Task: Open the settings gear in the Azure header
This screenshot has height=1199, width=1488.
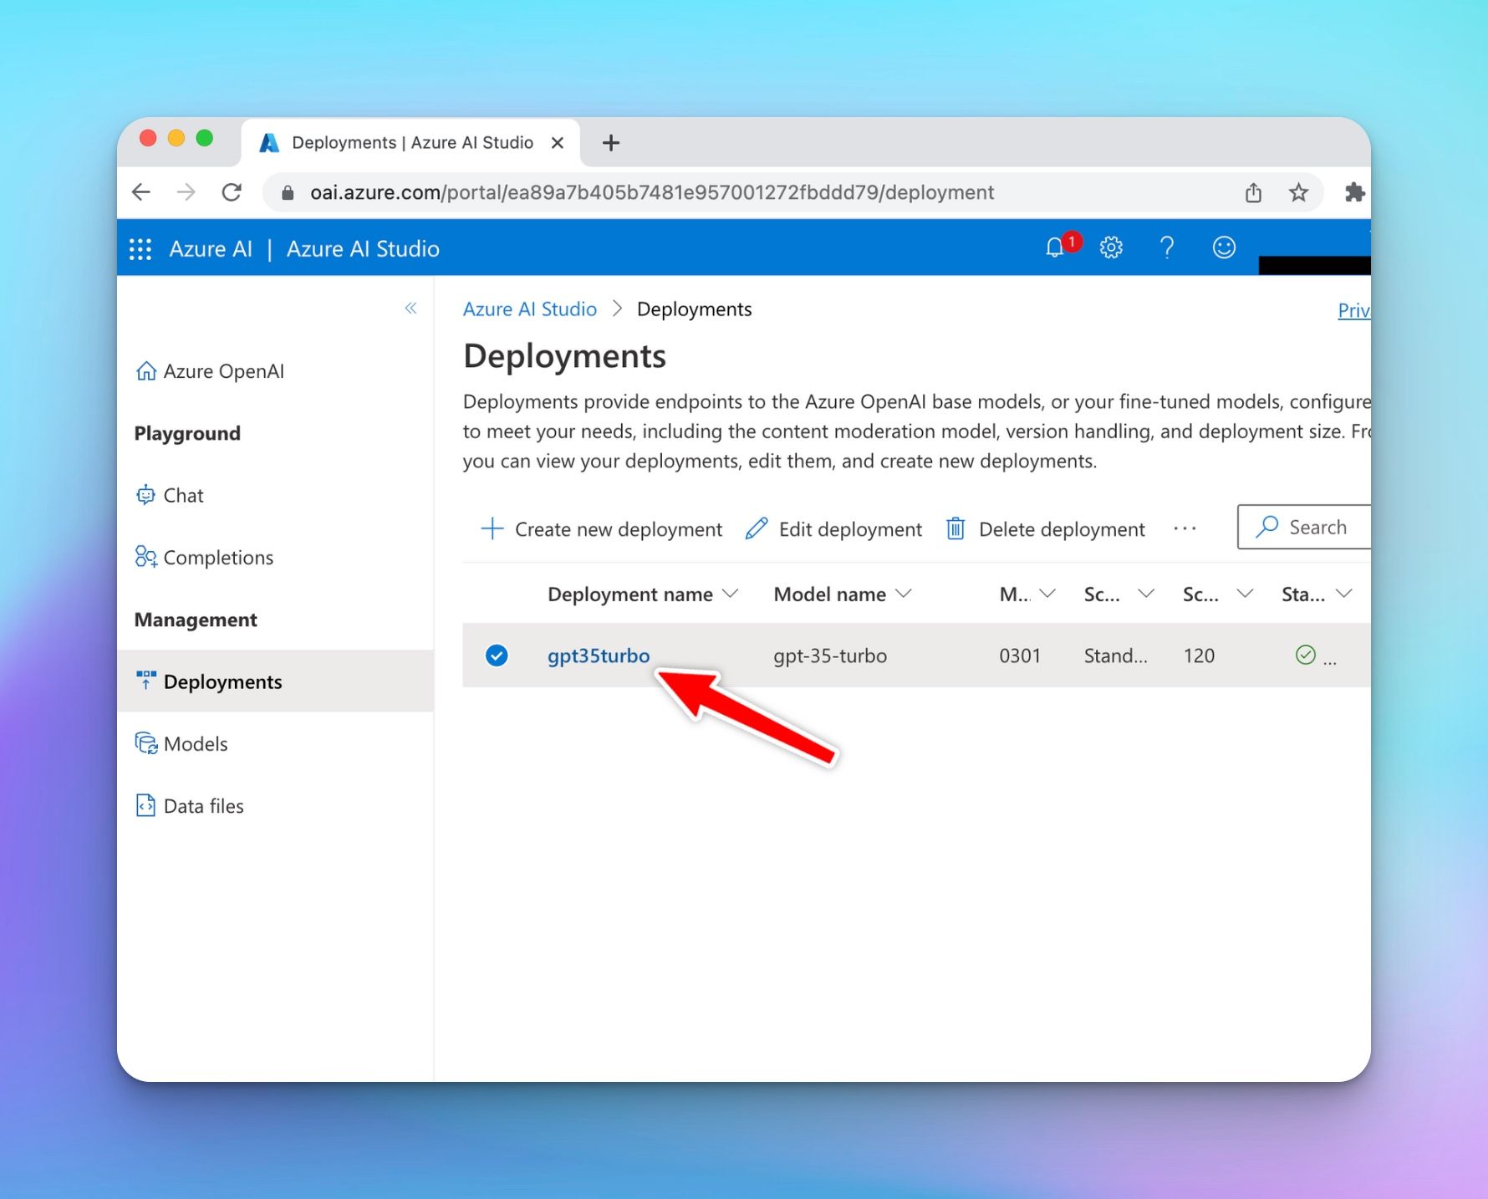Action: (1111, 247)
